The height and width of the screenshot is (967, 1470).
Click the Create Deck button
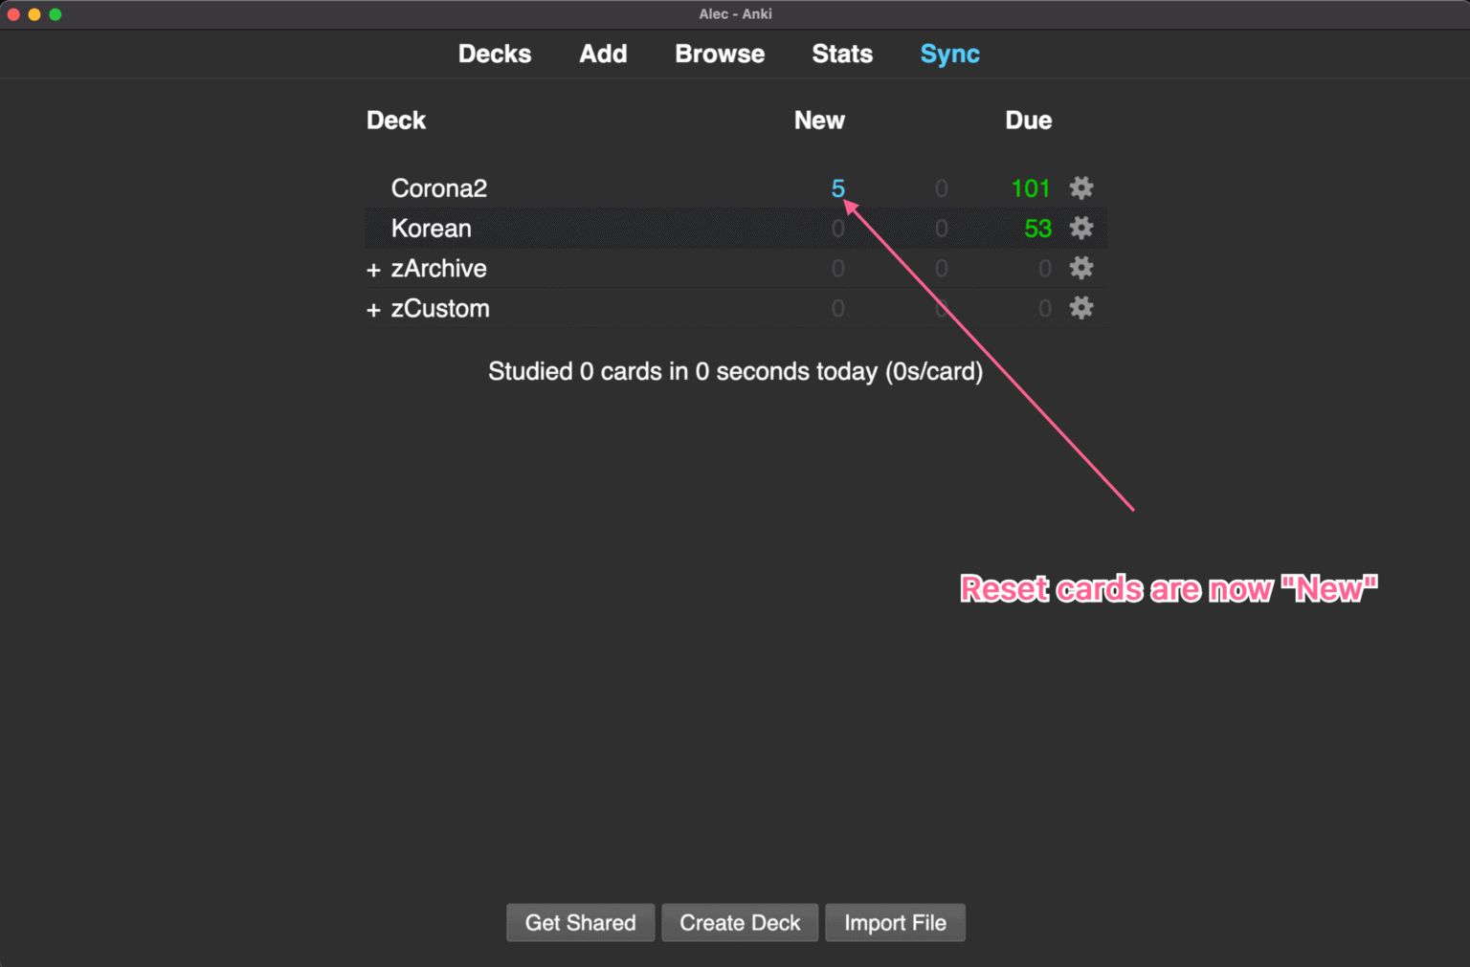pyautogui.click(x=739, y=922)
